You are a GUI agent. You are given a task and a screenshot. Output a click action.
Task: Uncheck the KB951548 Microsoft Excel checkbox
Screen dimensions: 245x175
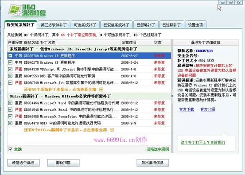coord(10,109)
